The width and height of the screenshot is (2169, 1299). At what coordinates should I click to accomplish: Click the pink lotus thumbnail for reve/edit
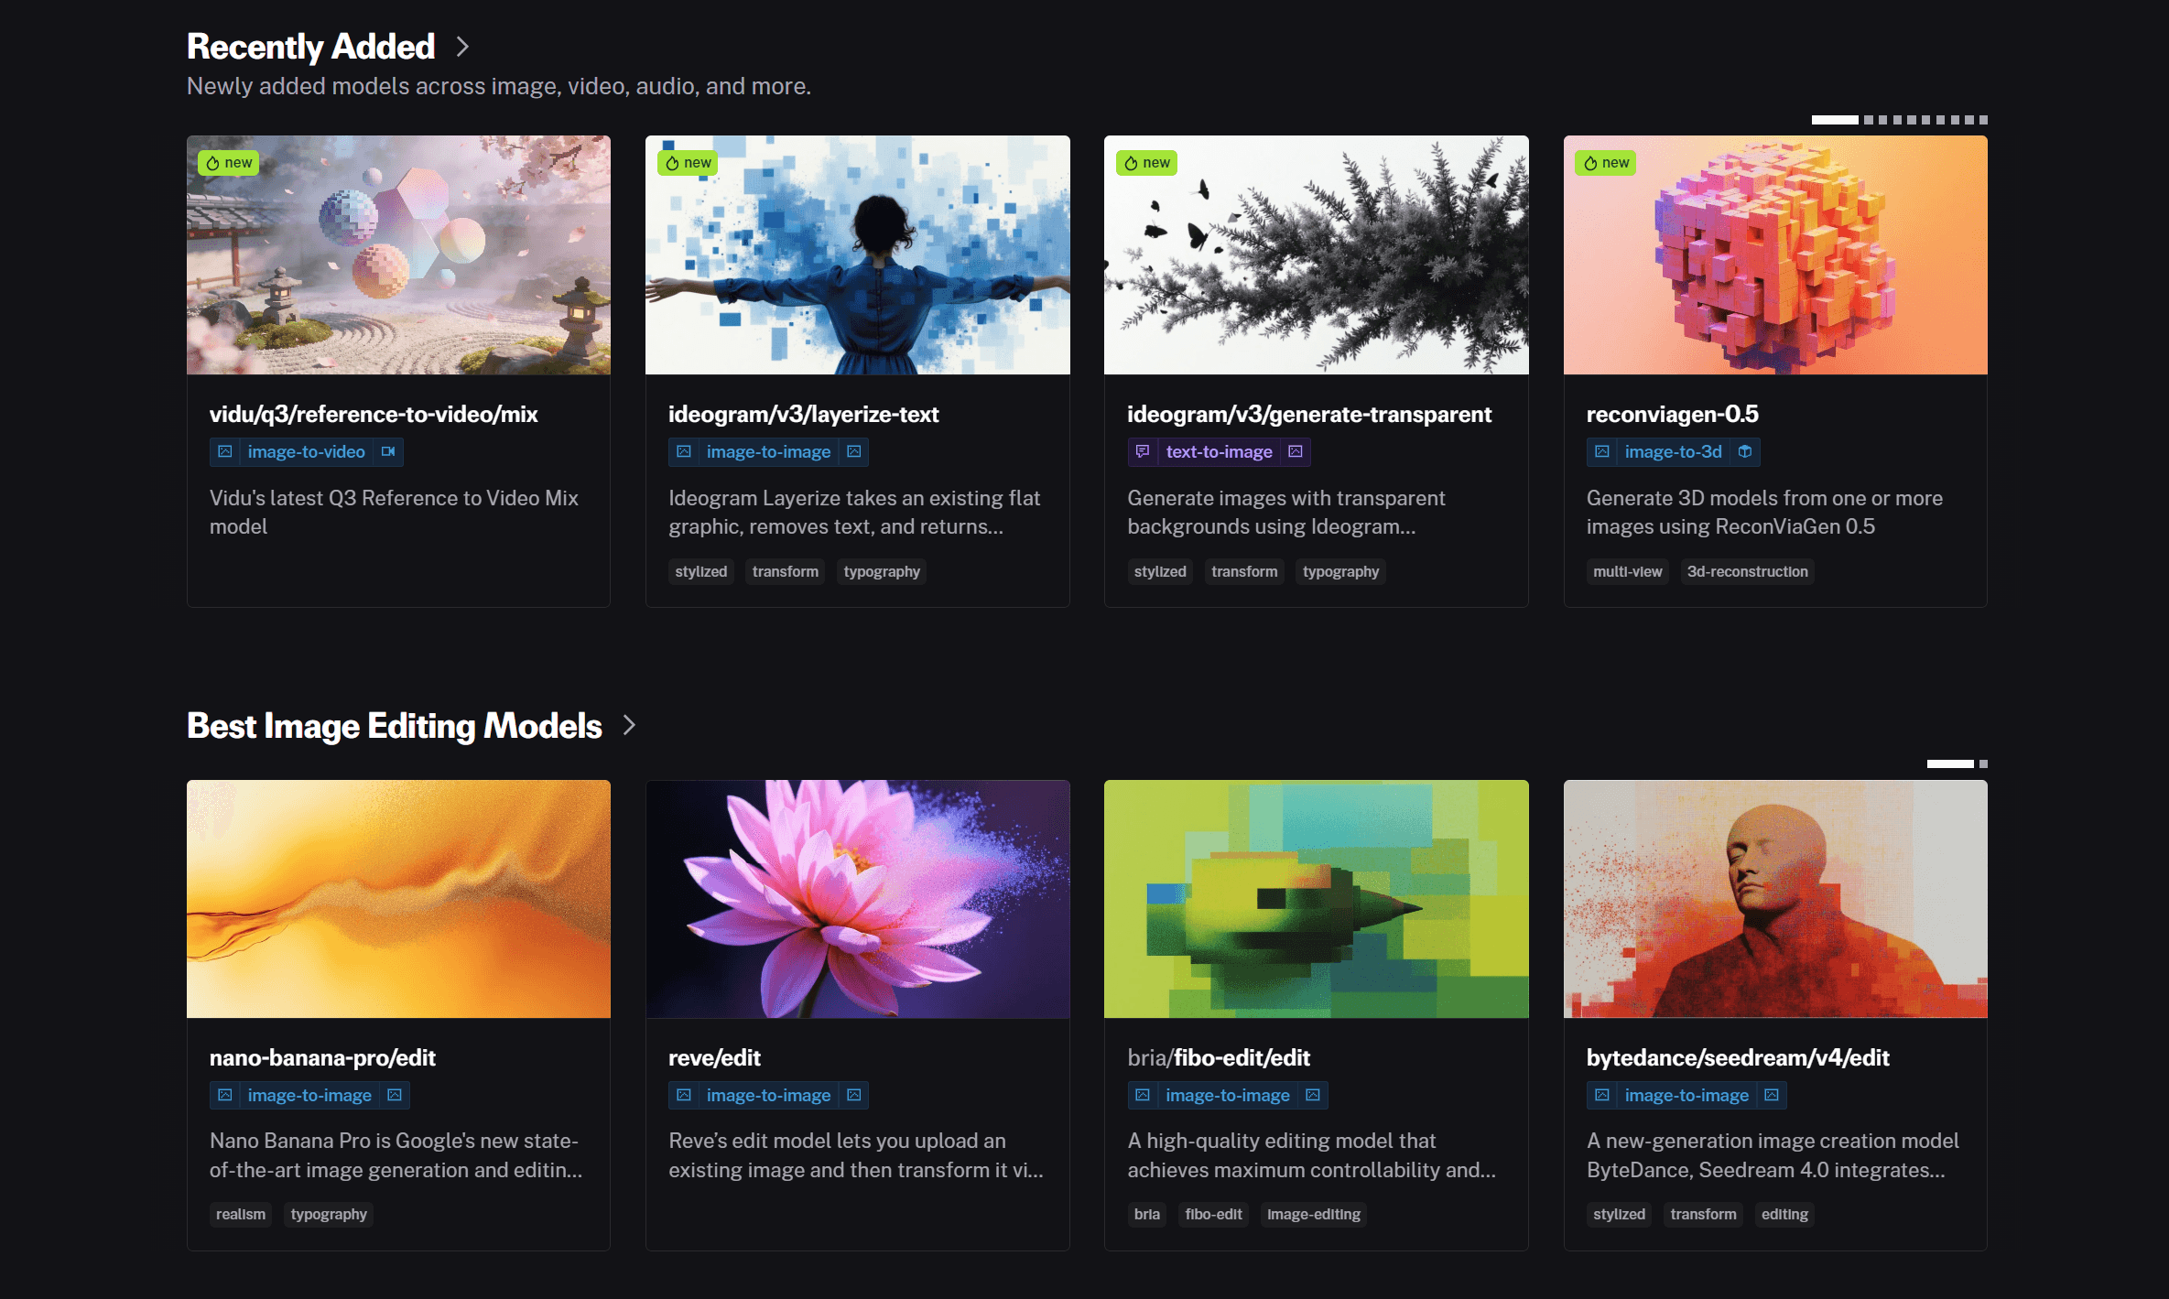click(x=858, y=899)
